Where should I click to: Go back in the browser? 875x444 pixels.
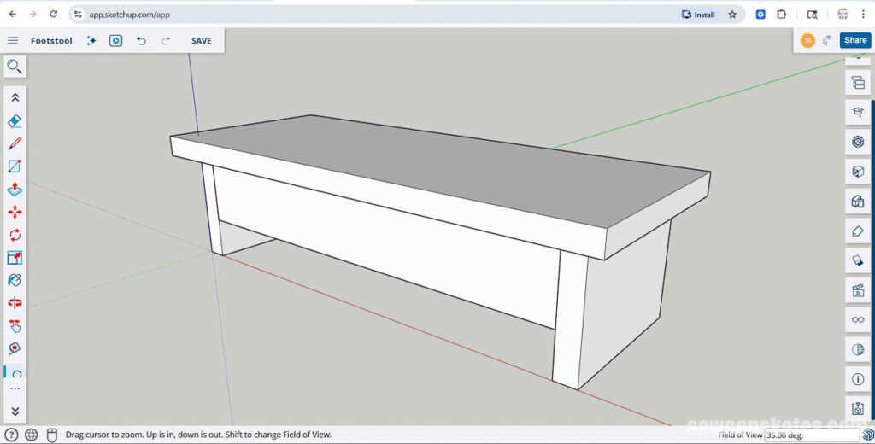(x=12, y=15)
